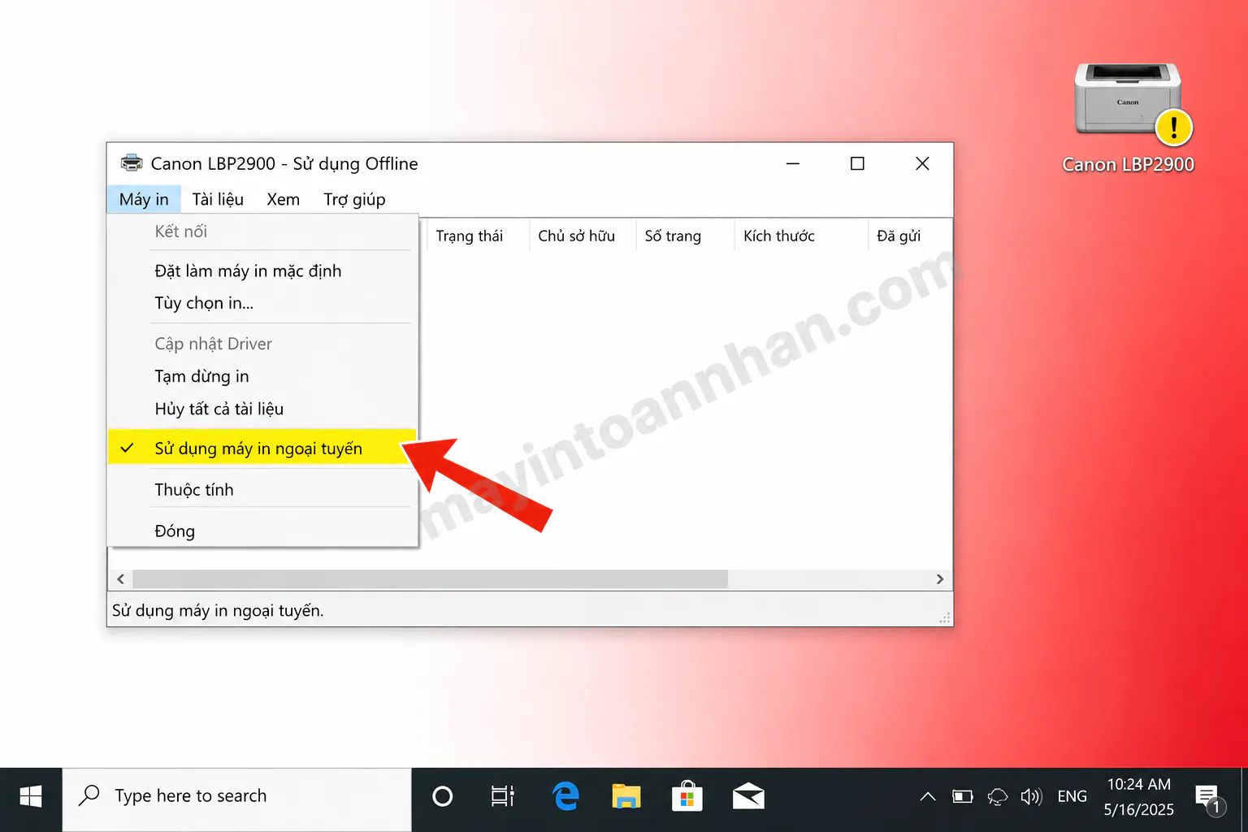Image resolution: width=1248 pixels, height=832 pixels.
Task: Open Cortana circle on the taskbar
Action: pos(443,796)
